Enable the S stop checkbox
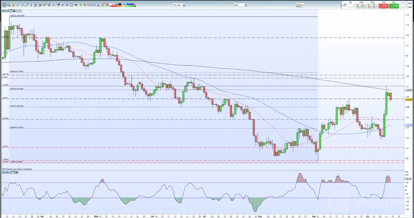 (x=401, y=3)
